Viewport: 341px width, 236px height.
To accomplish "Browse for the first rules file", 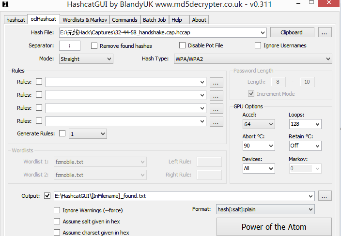I will point(217,83).
